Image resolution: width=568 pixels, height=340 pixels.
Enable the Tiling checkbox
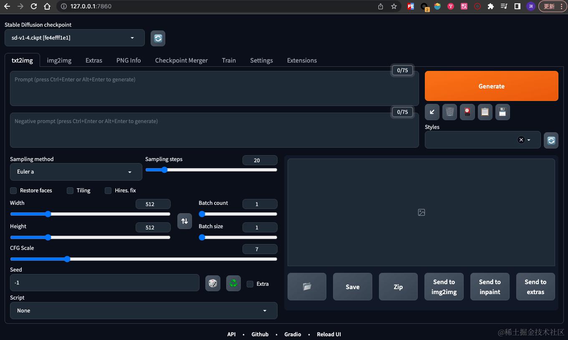[70, 190]
